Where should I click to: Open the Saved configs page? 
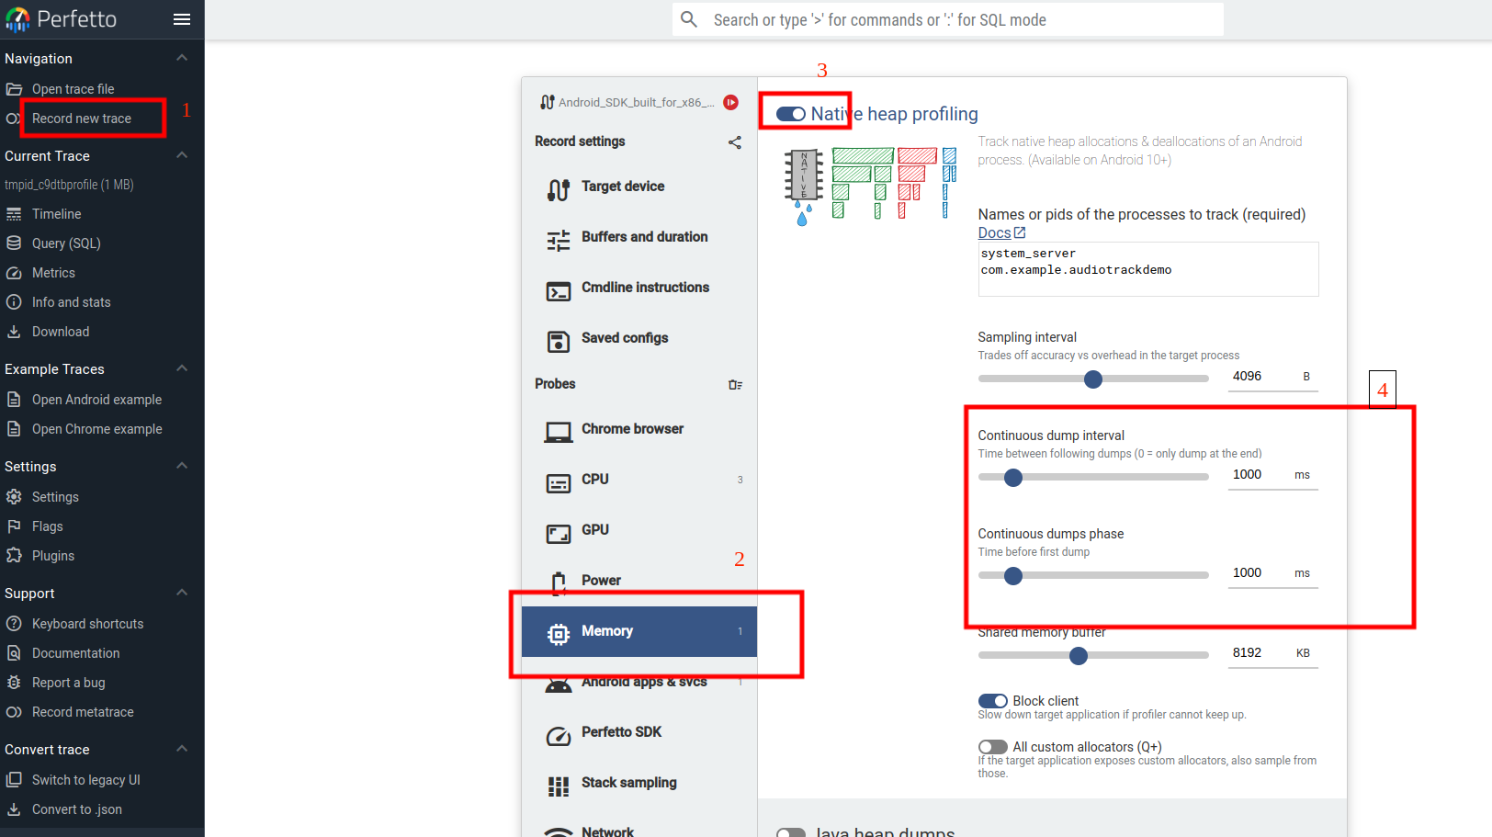point(639,341)
